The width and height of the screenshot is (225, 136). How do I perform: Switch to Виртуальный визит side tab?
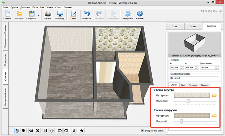pos(6,97)
